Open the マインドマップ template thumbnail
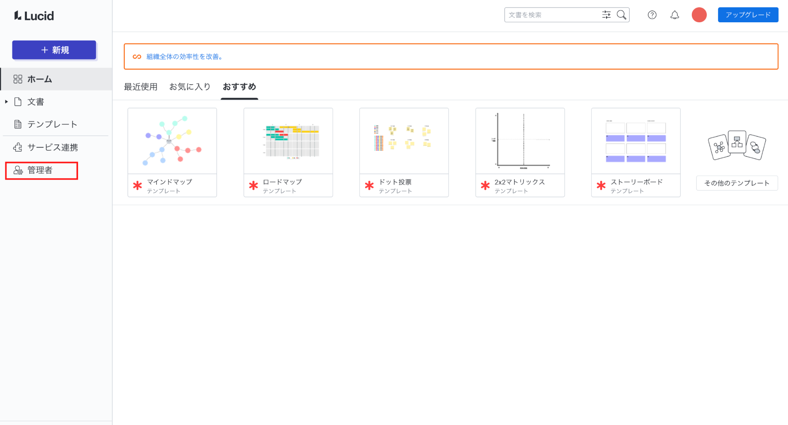Screen dimensions: 788x425 (172, 141)
